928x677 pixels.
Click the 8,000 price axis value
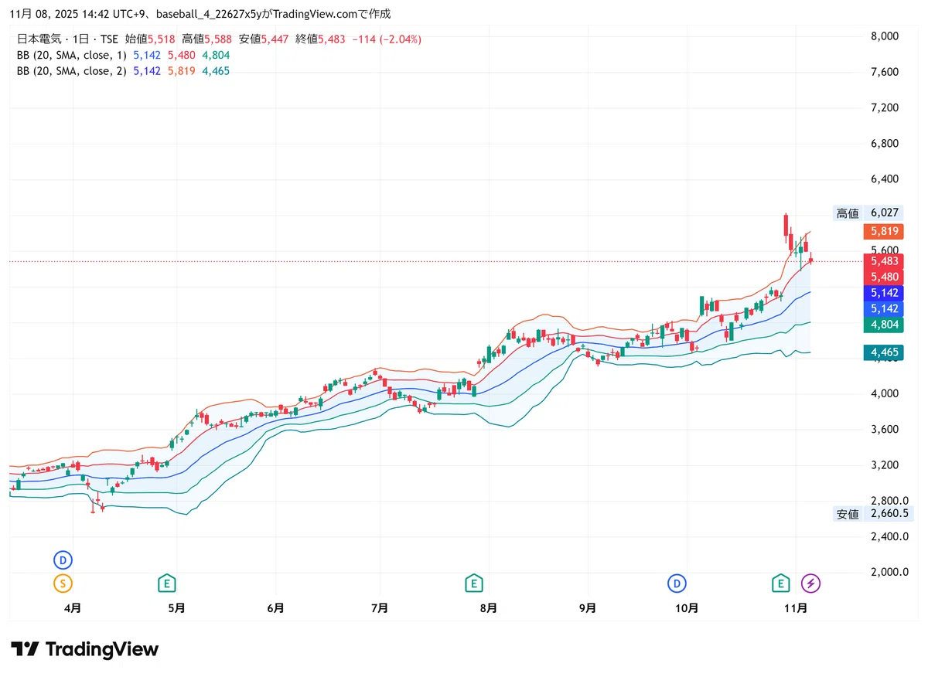884,36
